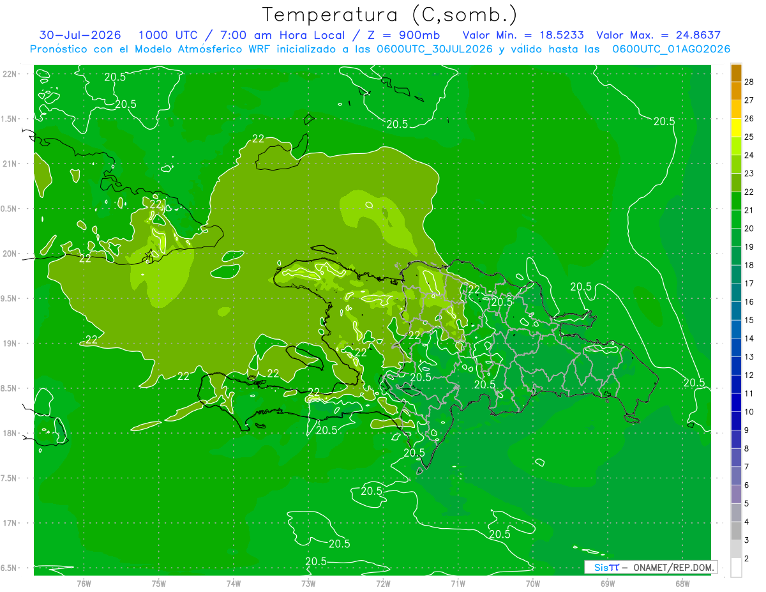Pick the olive-green swatch between 22 and 23
Viewport: 766px width, 592px height.
[736, 183]
